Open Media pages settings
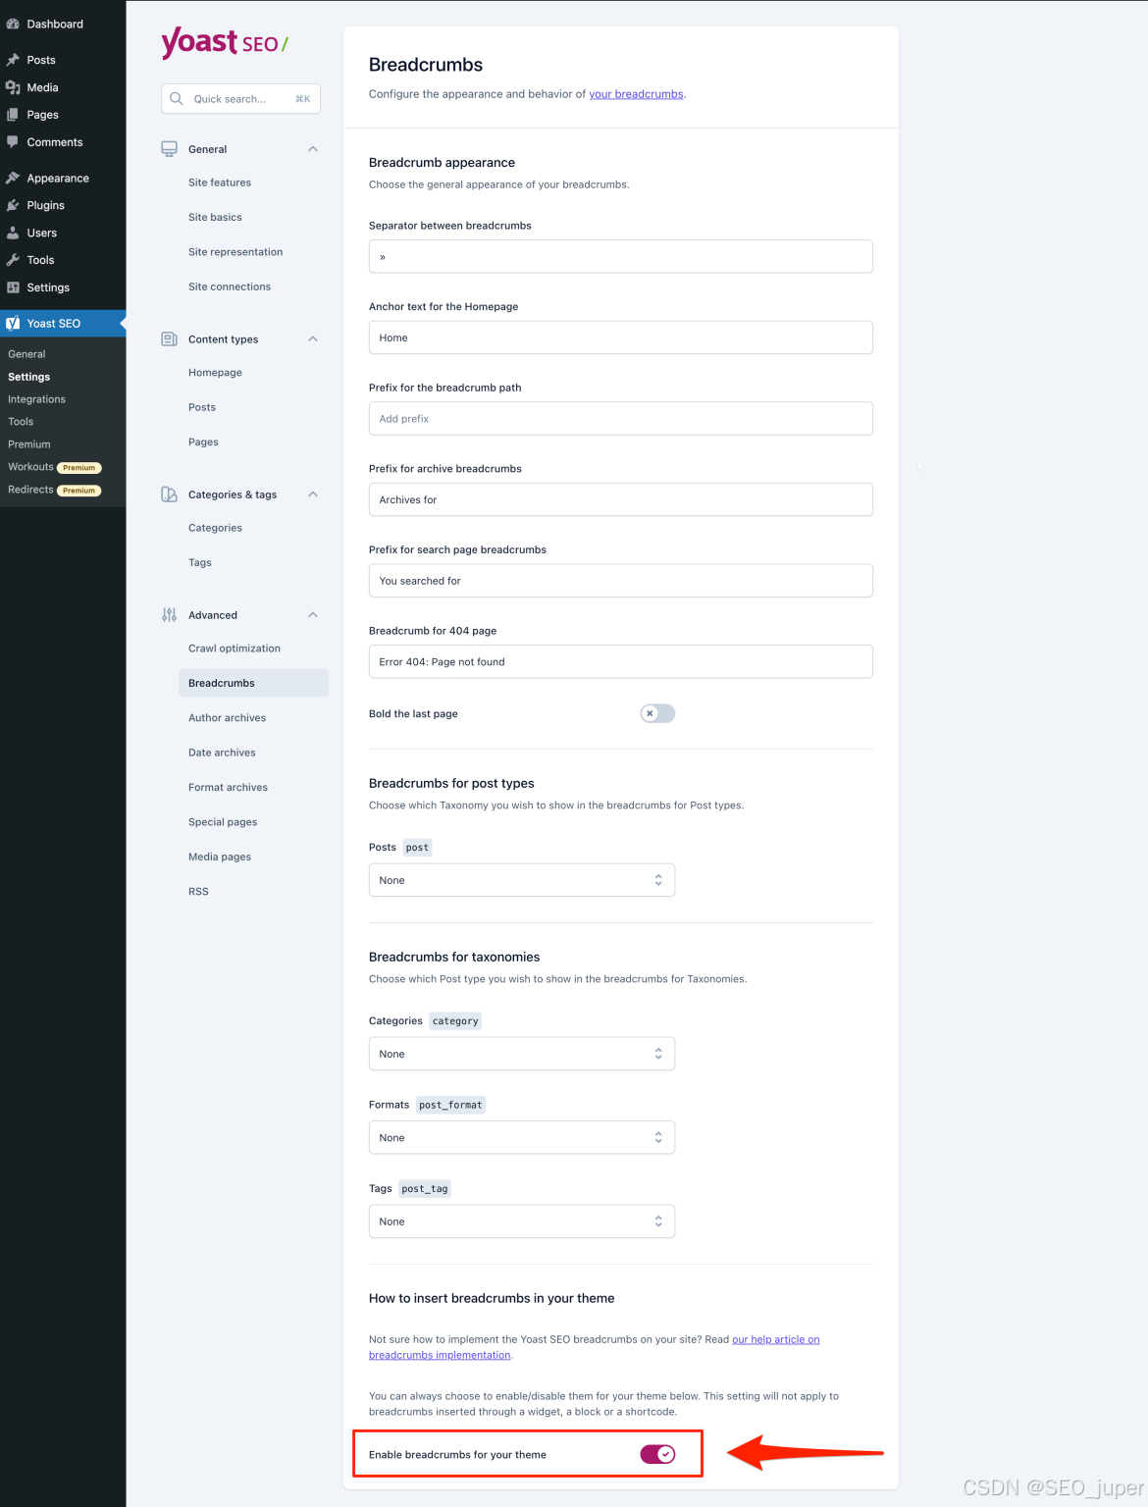 tap(220, 857)
